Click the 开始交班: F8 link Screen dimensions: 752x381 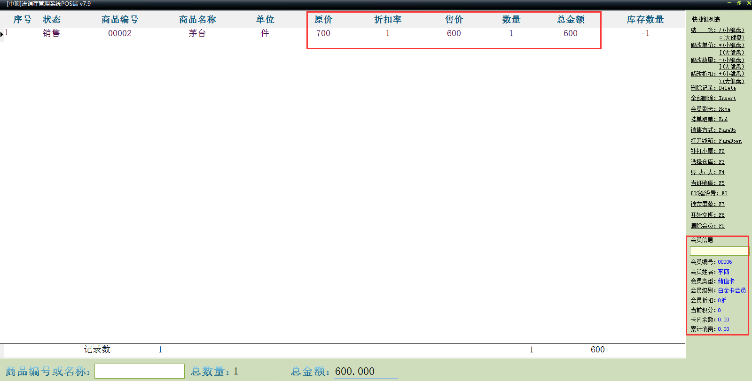[707, 215]
